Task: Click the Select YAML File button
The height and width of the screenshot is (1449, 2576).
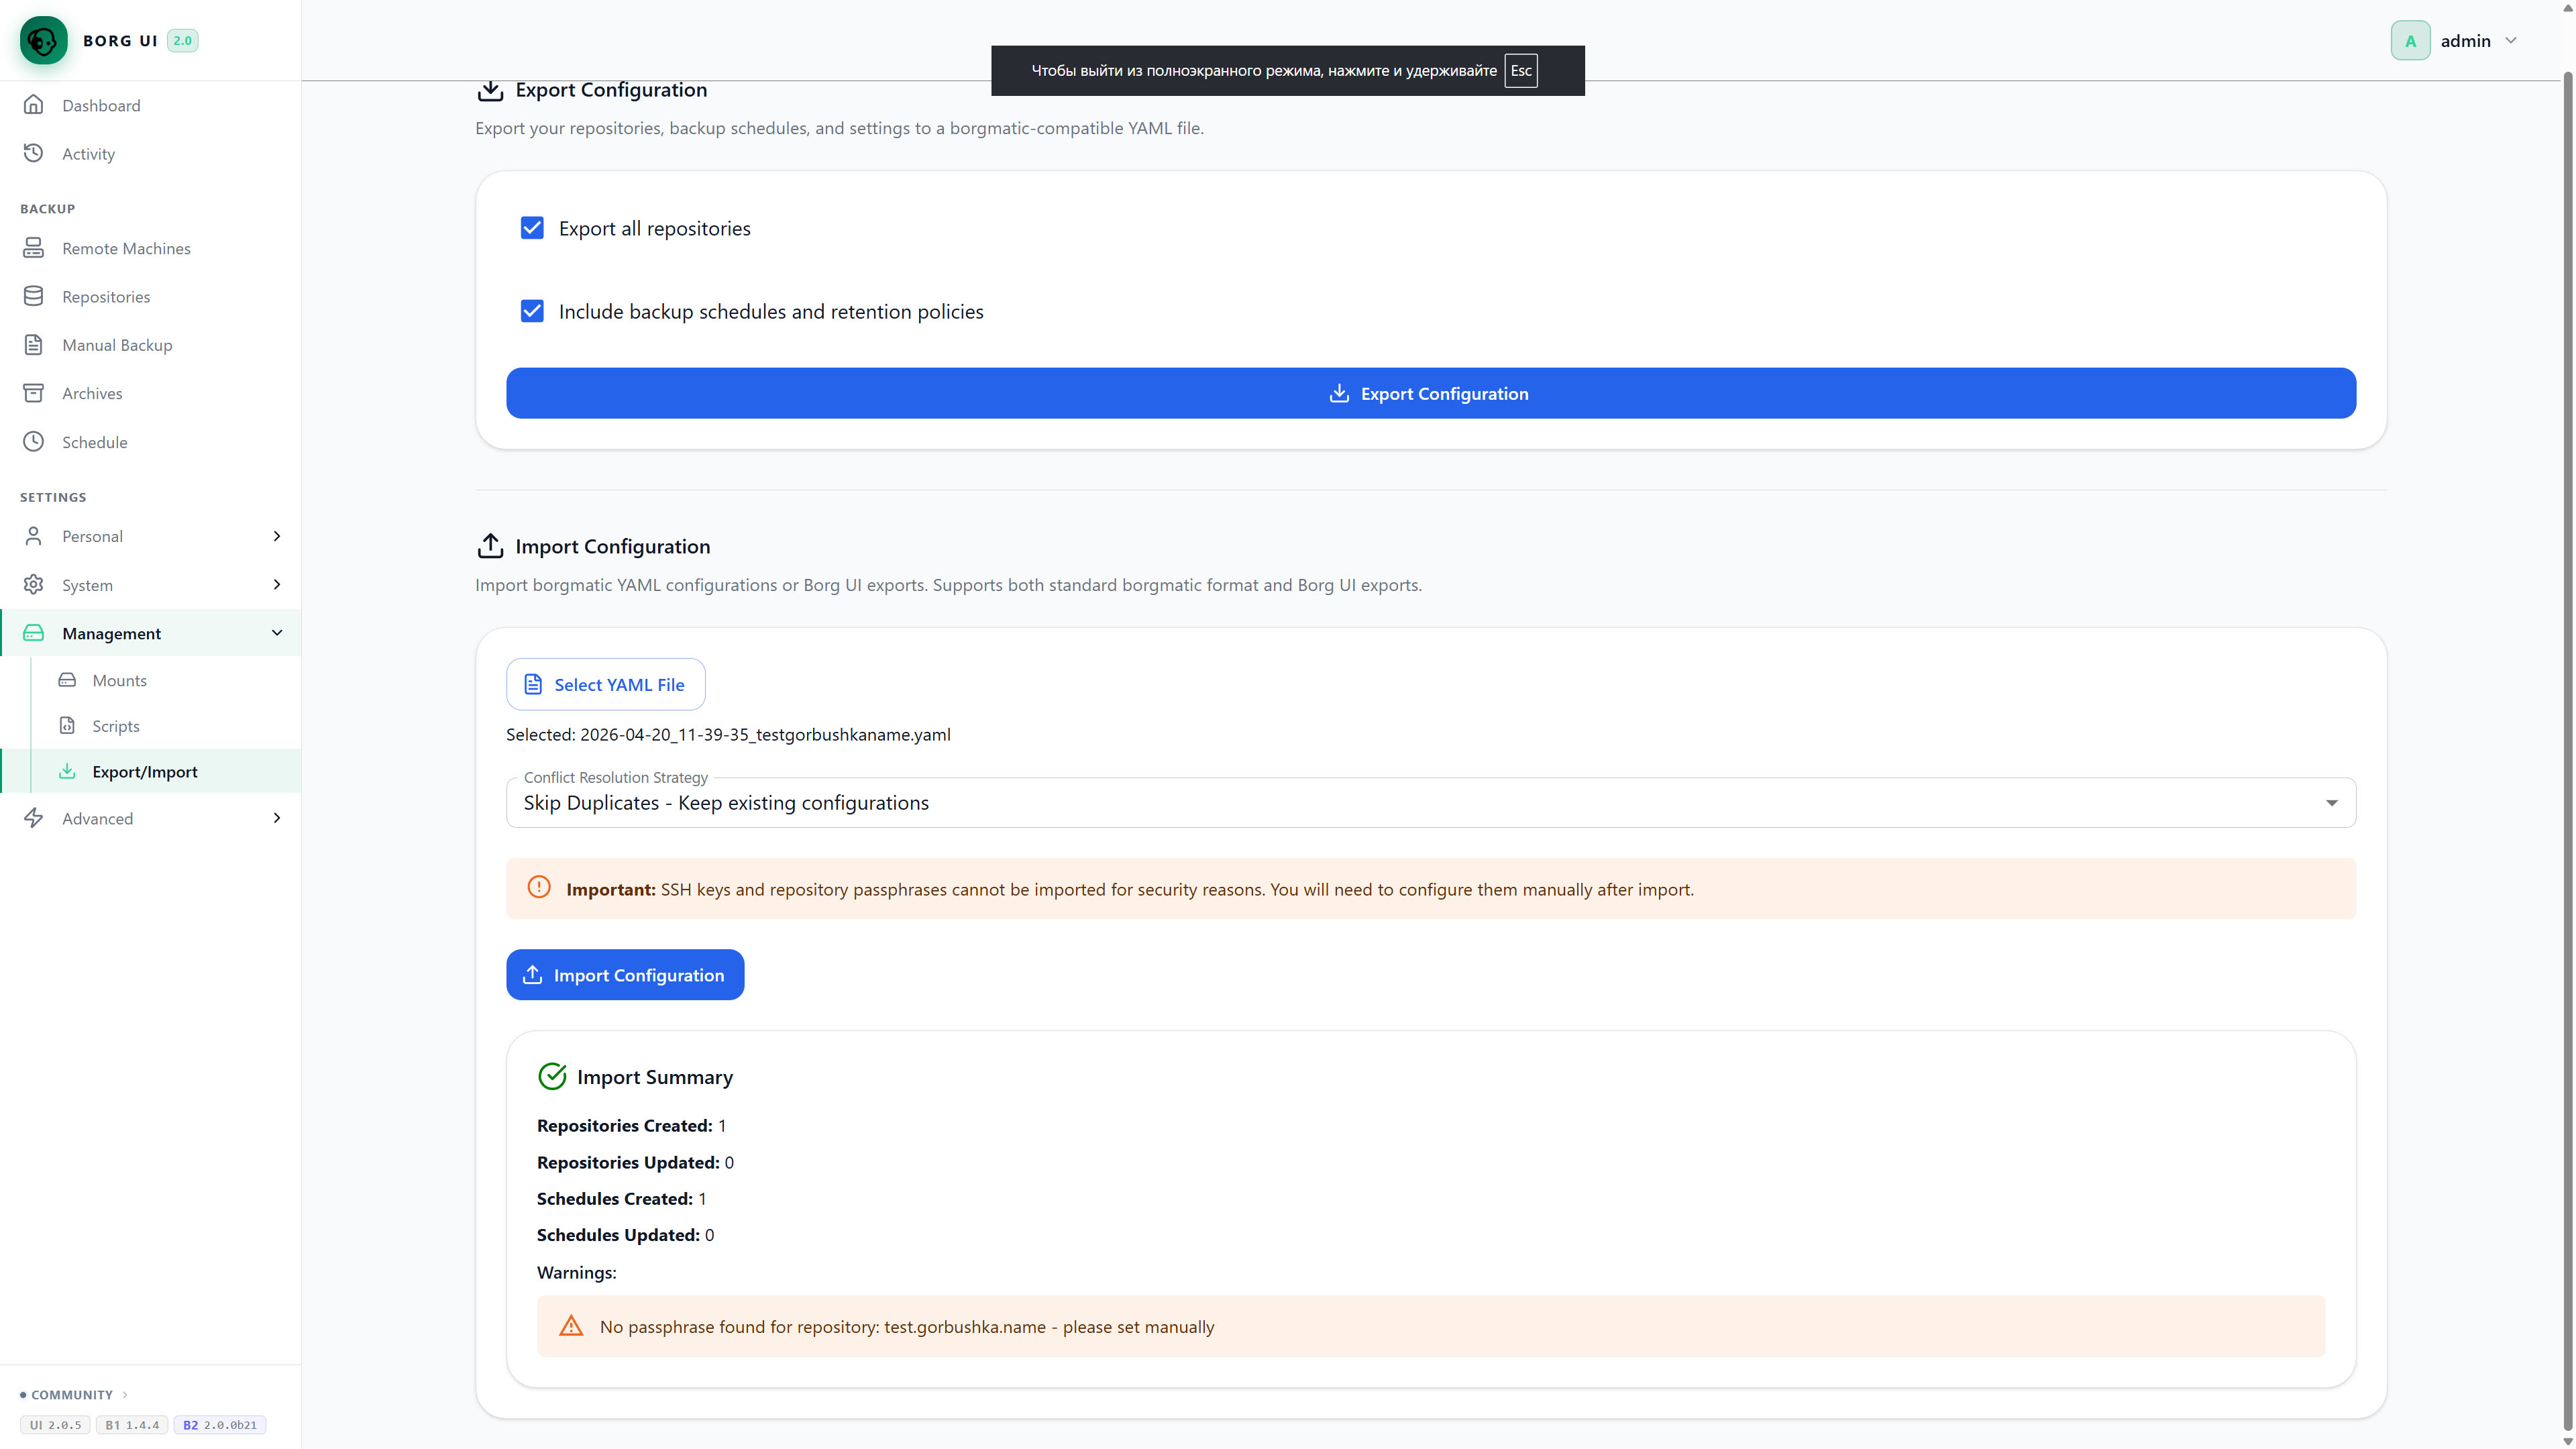Action: click(605, 684)
